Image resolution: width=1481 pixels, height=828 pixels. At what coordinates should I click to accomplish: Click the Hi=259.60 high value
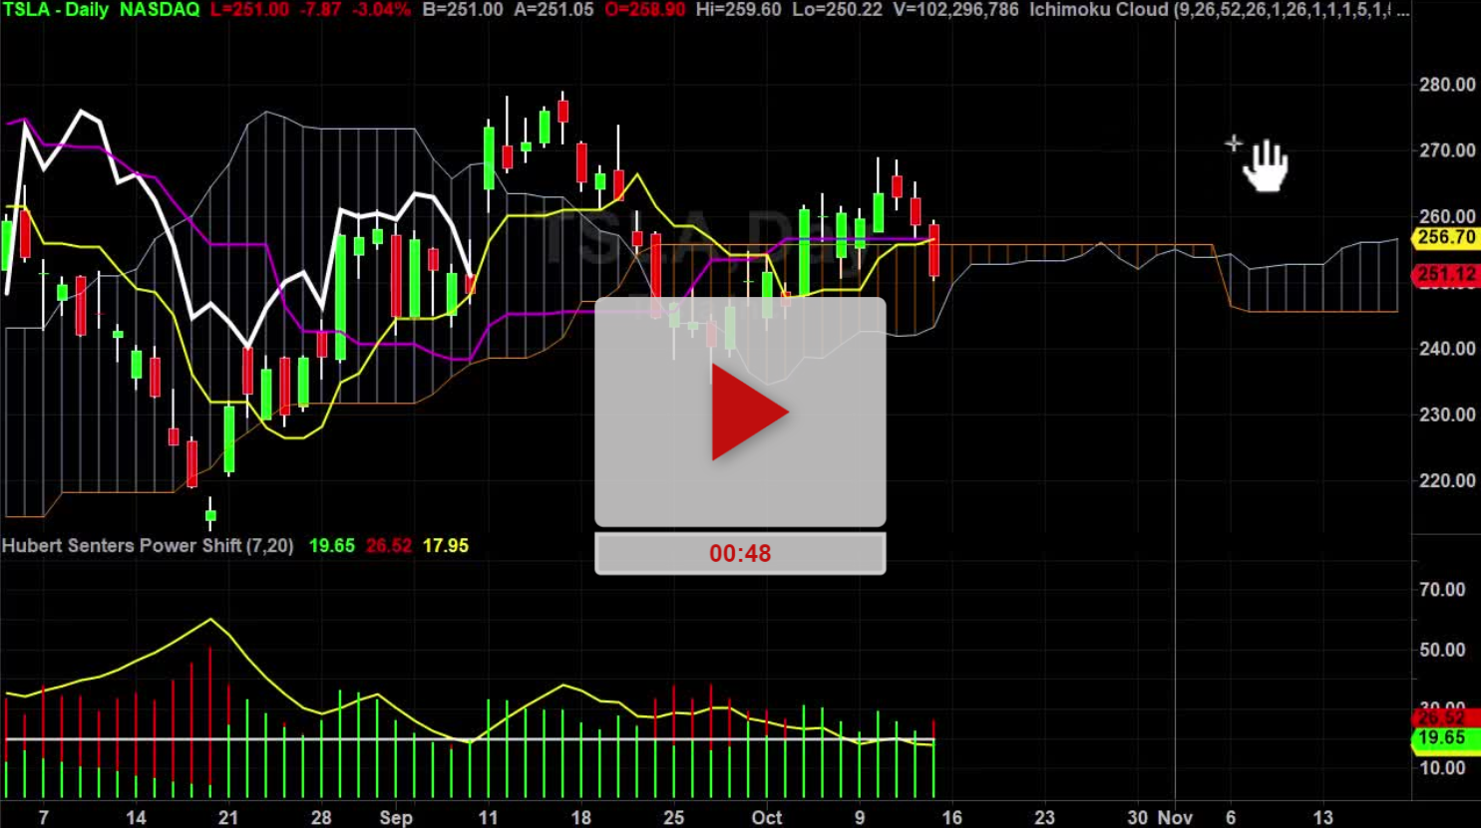click(738, 10)
